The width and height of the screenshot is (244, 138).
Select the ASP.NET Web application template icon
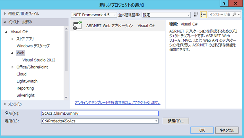[x=77, y=26]
